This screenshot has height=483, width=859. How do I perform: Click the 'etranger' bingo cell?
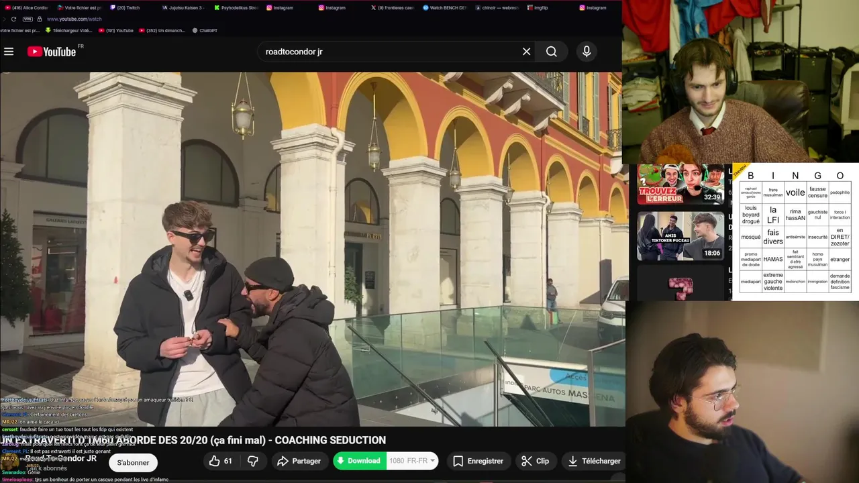coord(840,259)
